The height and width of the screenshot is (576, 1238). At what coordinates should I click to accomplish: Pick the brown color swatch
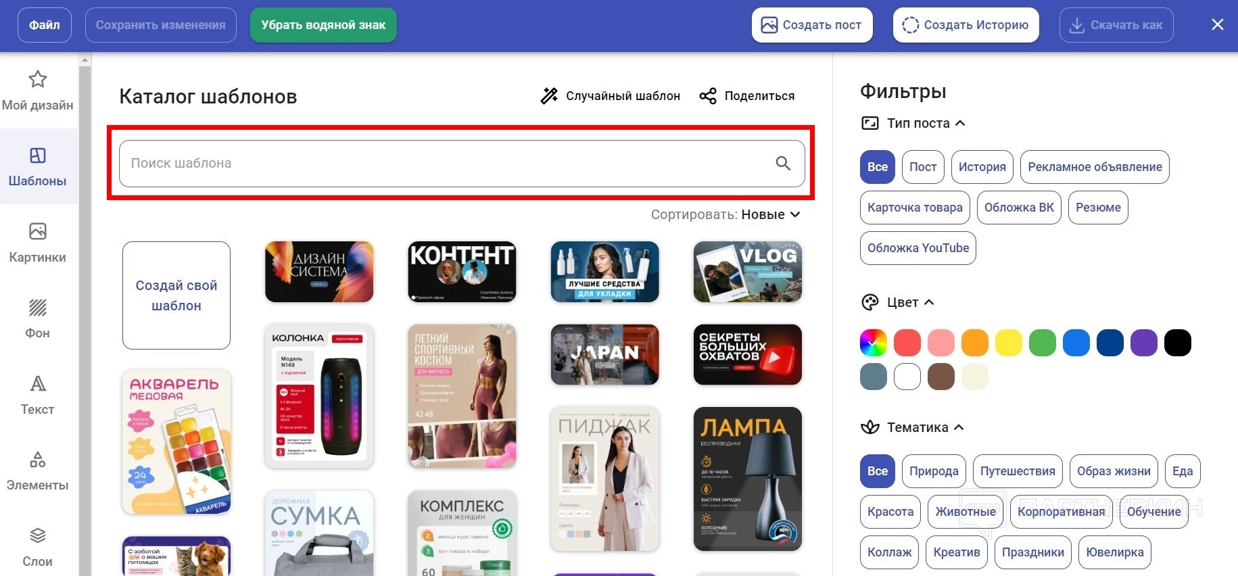(941, 377)
